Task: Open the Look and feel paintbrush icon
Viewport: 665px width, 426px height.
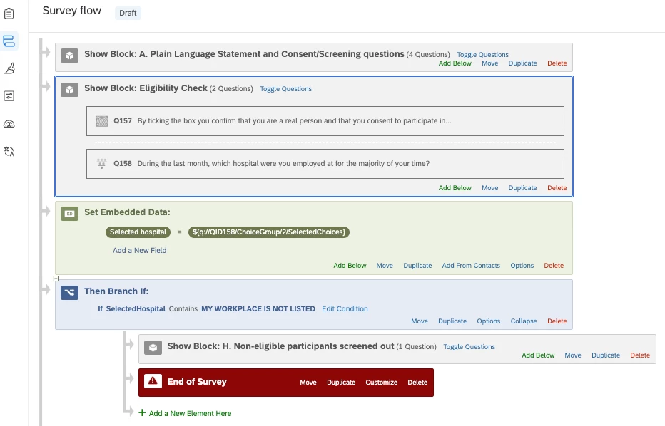Action: 9,68
